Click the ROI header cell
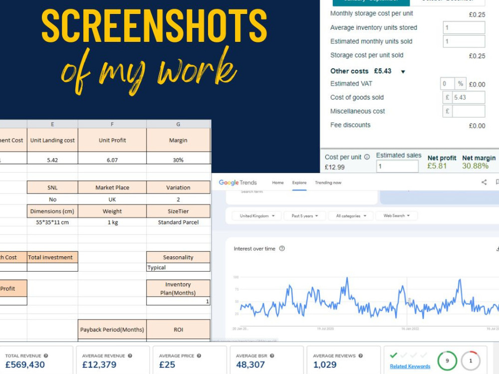 (x=178, y=330)
